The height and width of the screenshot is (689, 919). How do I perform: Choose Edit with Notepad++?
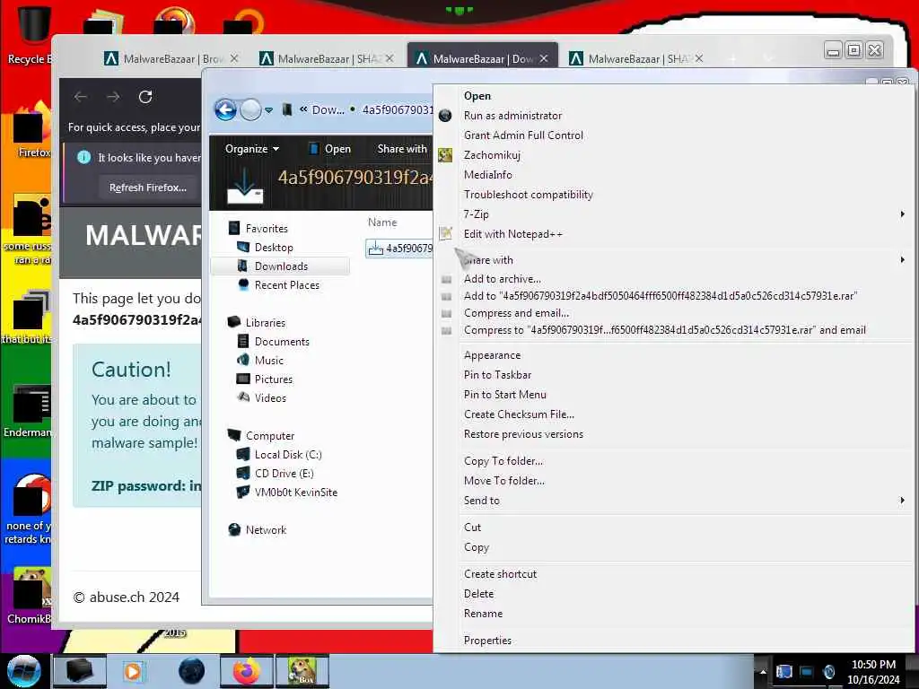[512, 234]
